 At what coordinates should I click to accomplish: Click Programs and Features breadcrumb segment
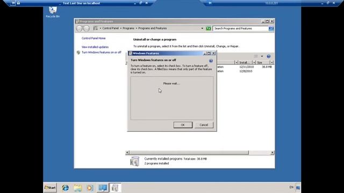153,28
